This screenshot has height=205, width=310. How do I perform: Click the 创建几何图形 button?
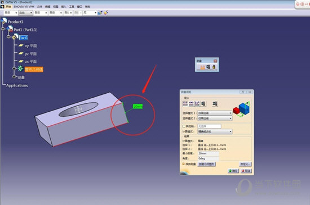click(207, 164)
